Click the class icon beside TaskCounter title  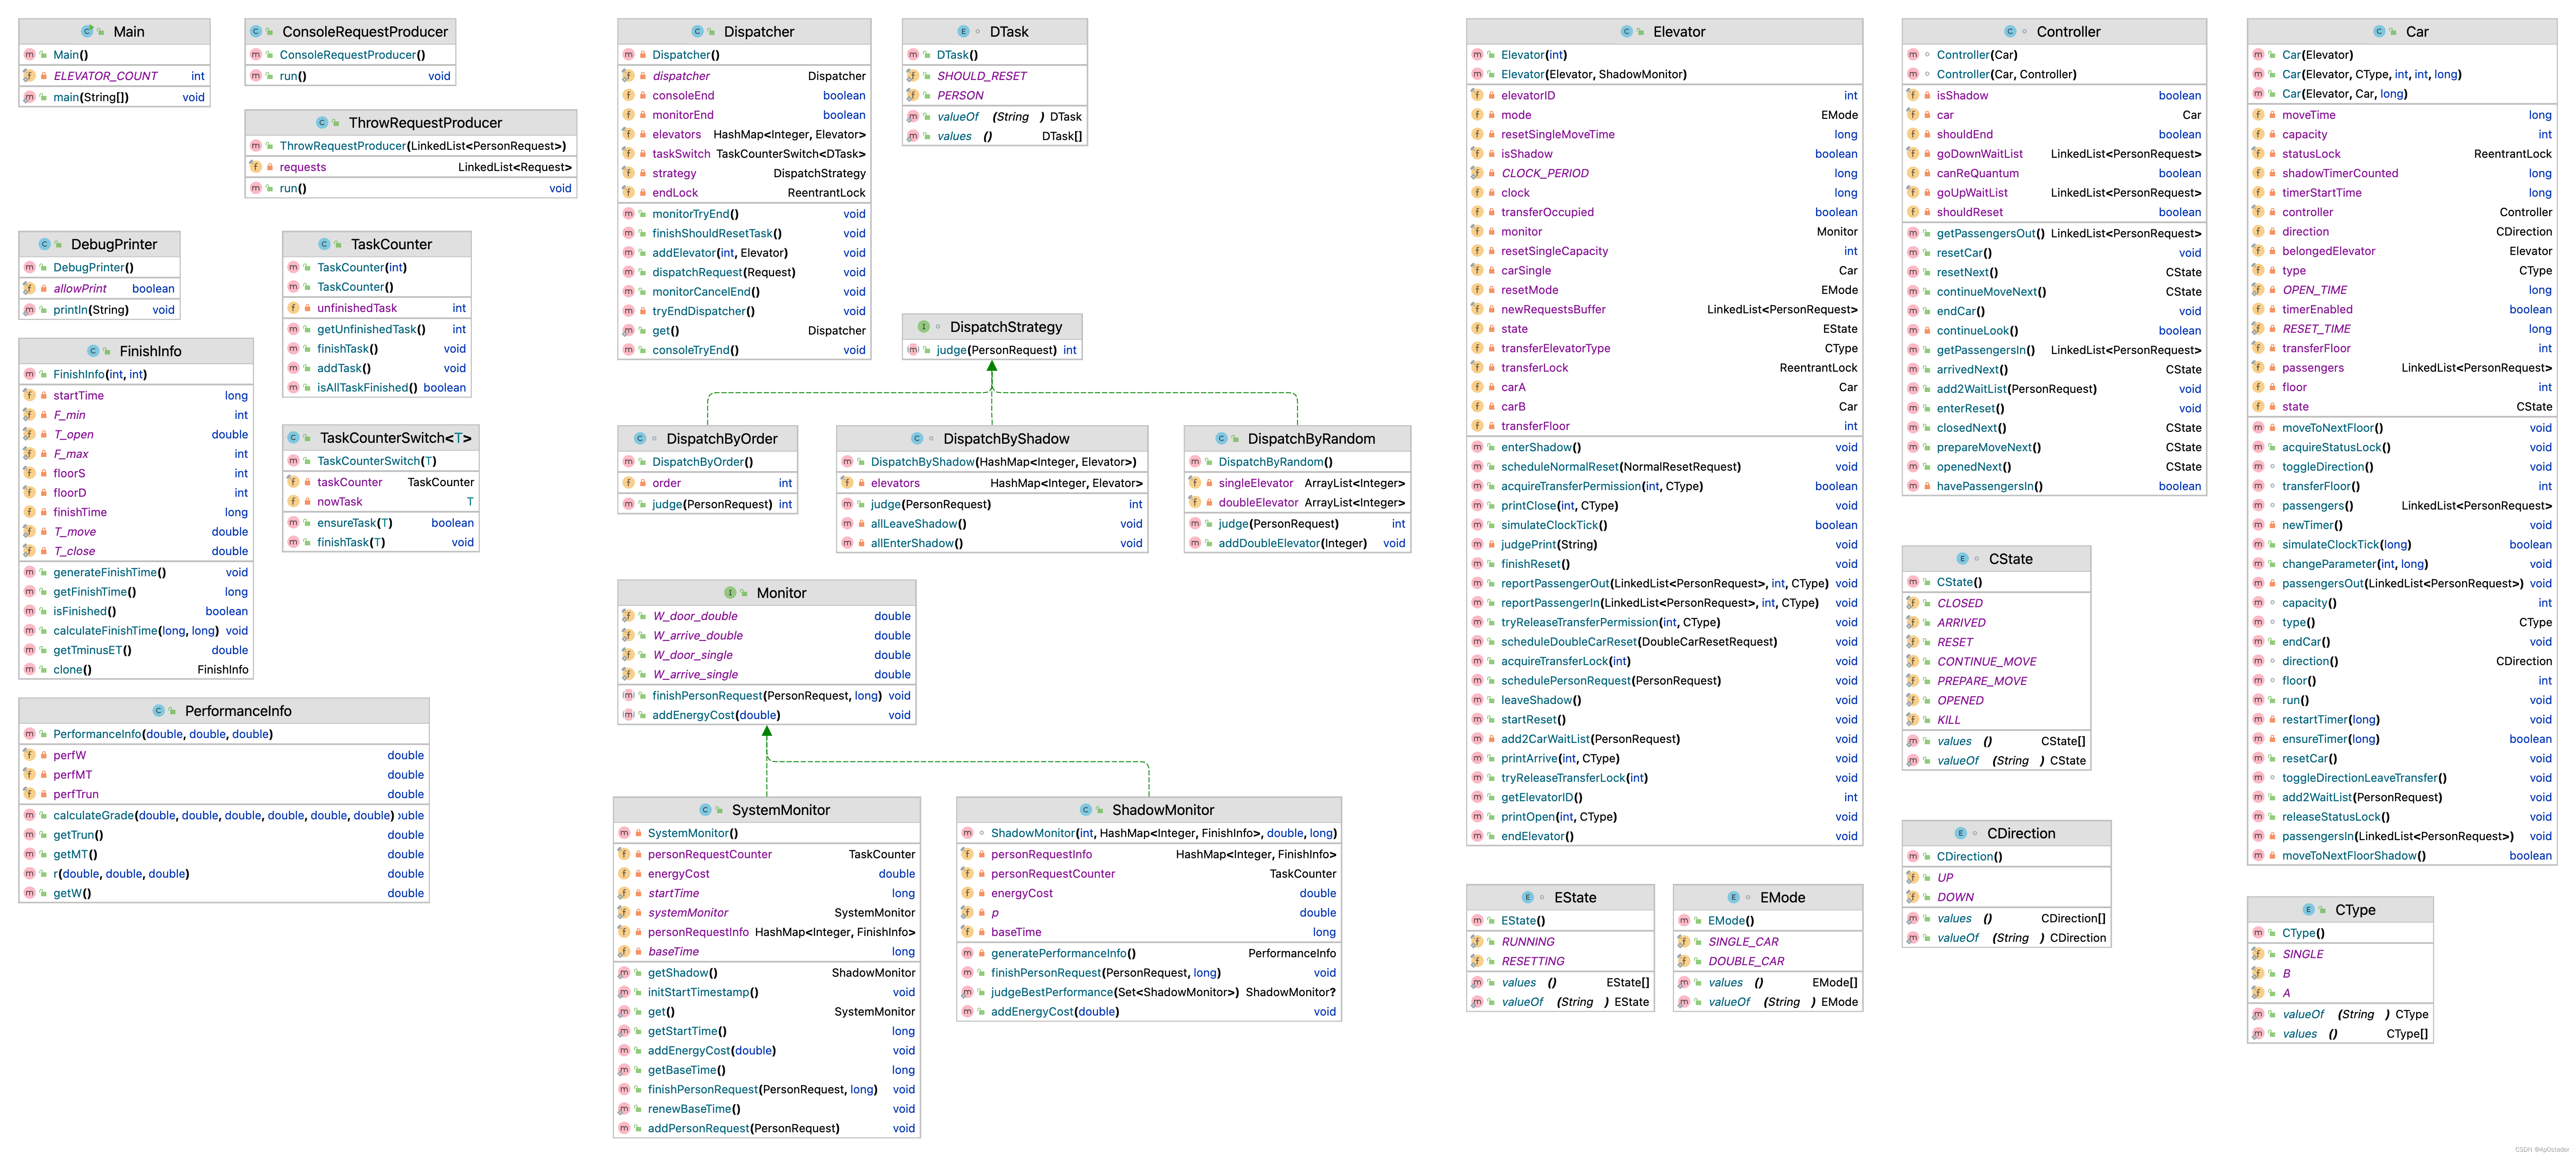pyautogui.click(x=324, y=243)
